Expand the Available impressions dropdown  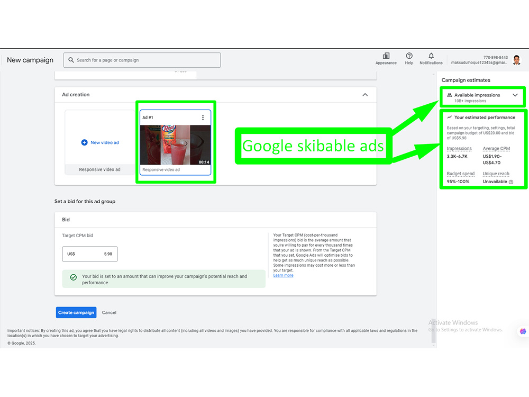(x=515, y=95)
